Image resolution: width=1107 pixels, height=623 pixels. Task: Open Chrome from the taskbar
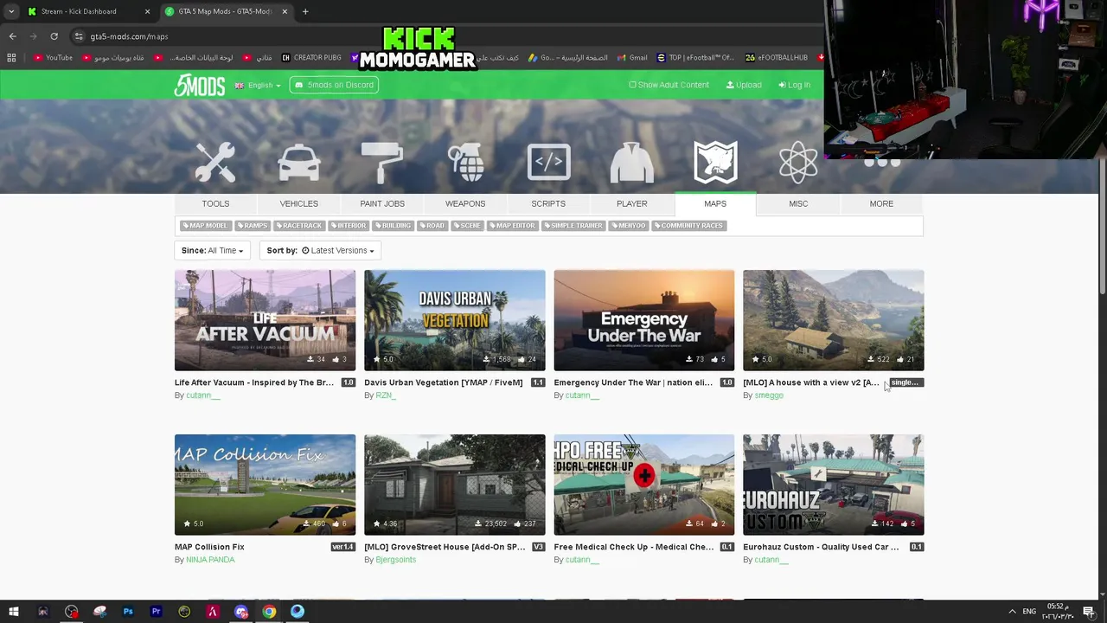[269, 612]
